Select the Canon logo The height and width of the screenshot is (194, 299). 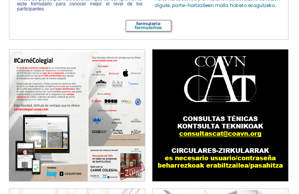96,101
